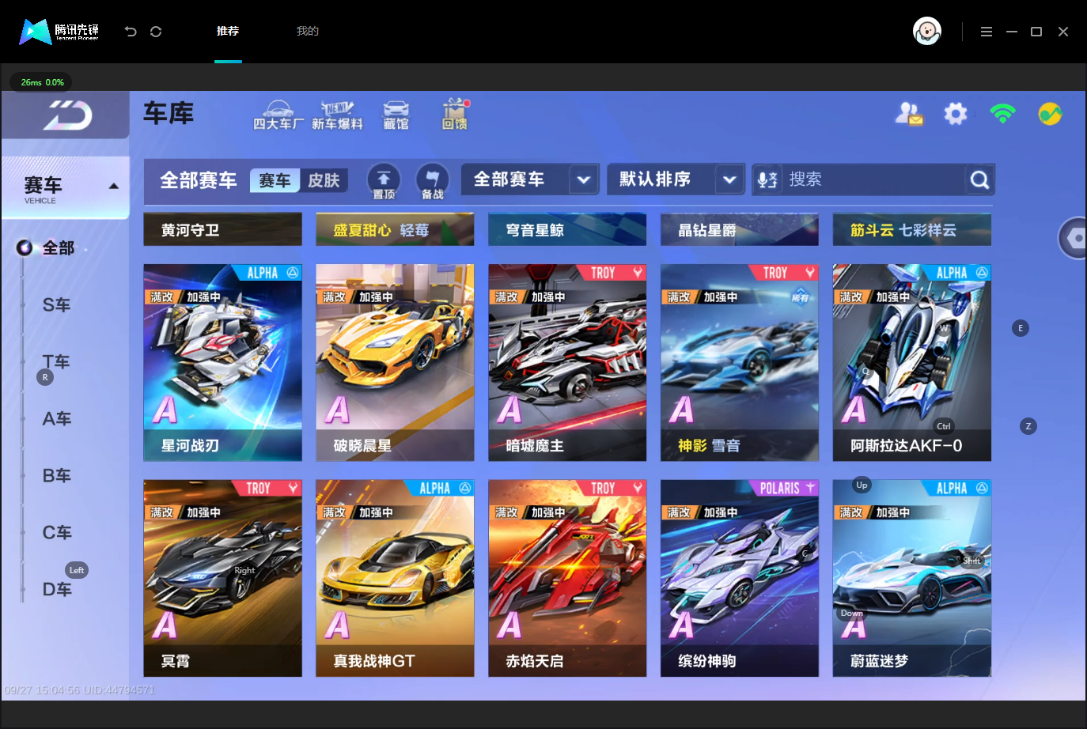The width and height of the screenshot is (1087, 729).
Task: Open the game settings gear
Action: (x=956, y=114)
